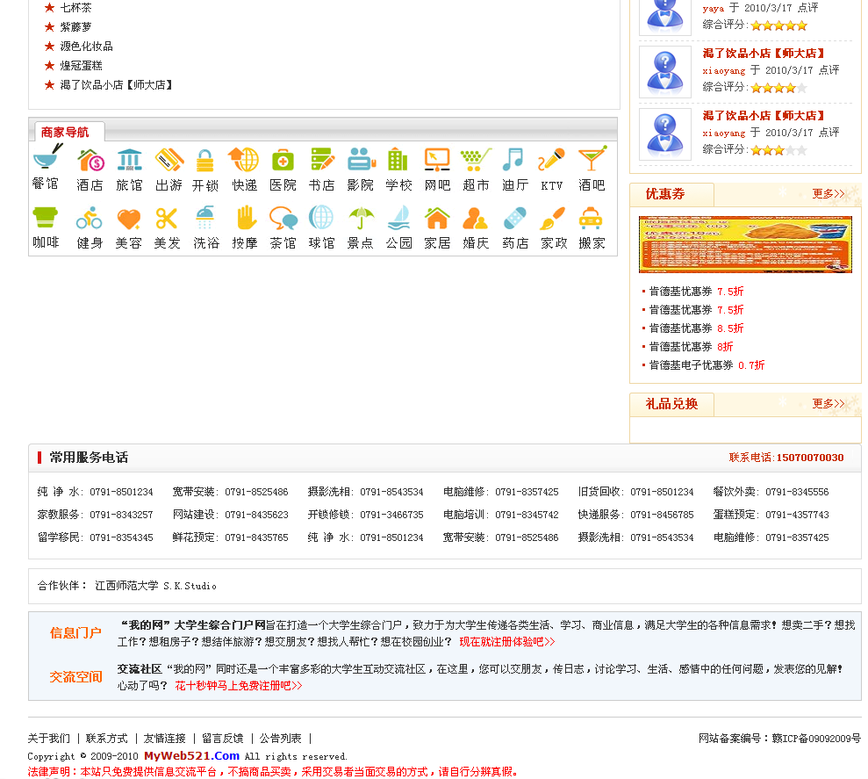Open the 咖啡 coffee cup icon
This screenshot has width=868, height=779.
(x=46, y=218)
